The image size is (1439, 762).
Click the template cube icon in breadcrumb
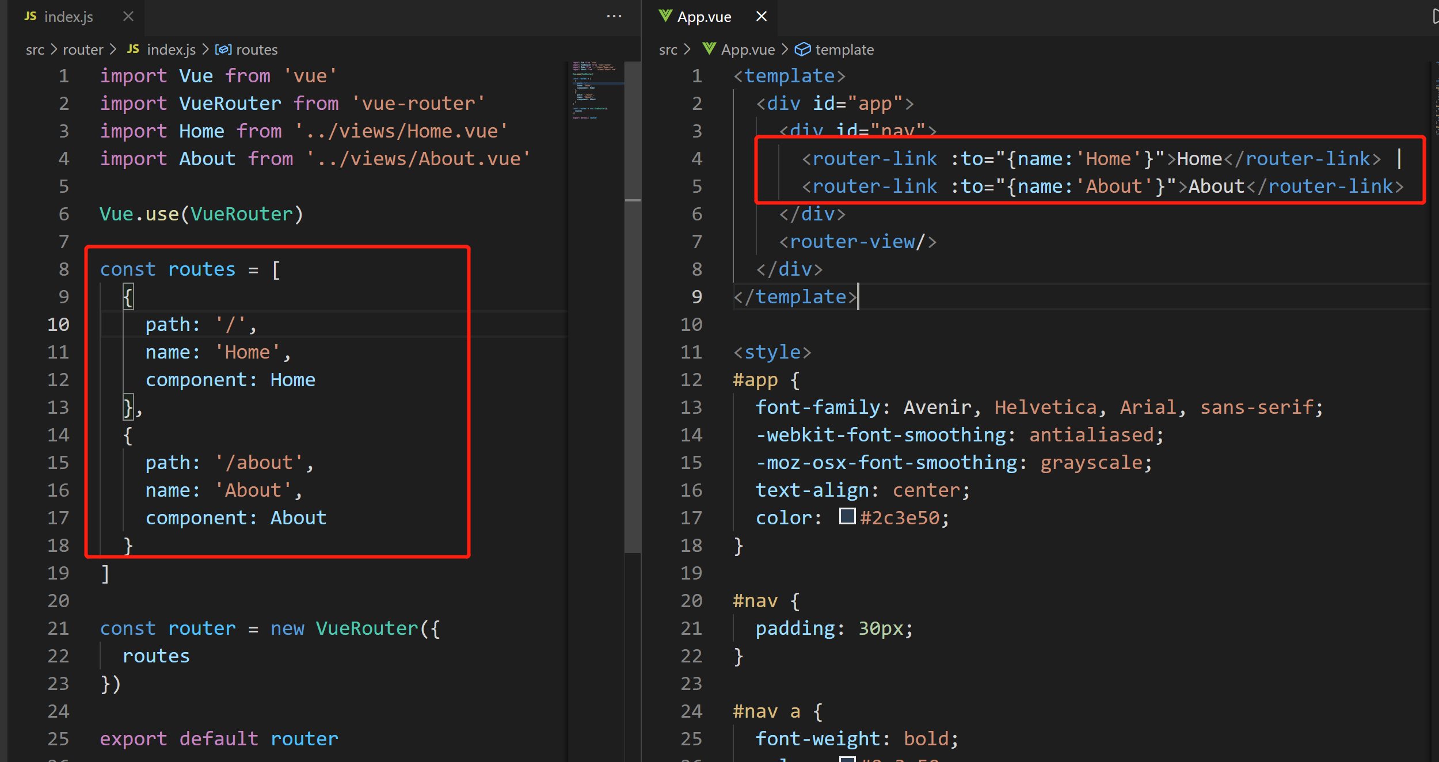pyautogui.click(x=802, y=49)
